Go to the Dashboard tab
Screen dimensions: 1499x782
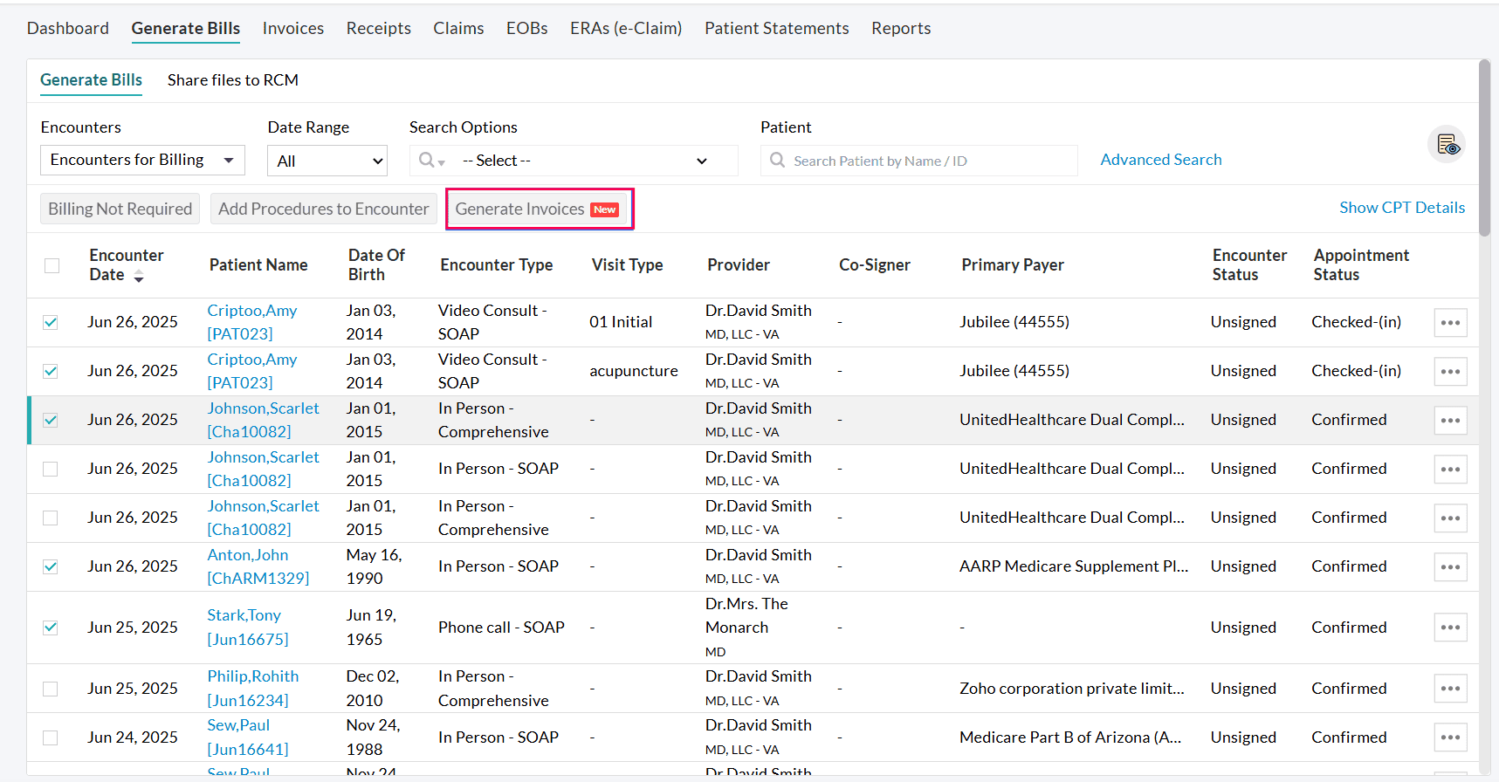point(68,28)
